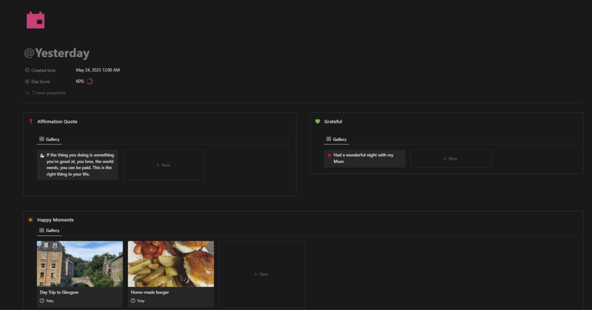Open the 'Had a wonderful night with my Mum' card
This screenshot has width=592, height=310.
pos(365,159)
